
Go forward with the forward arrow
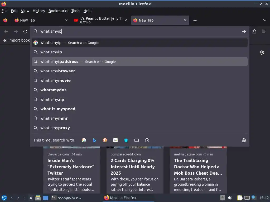click(x=16, y=32)
